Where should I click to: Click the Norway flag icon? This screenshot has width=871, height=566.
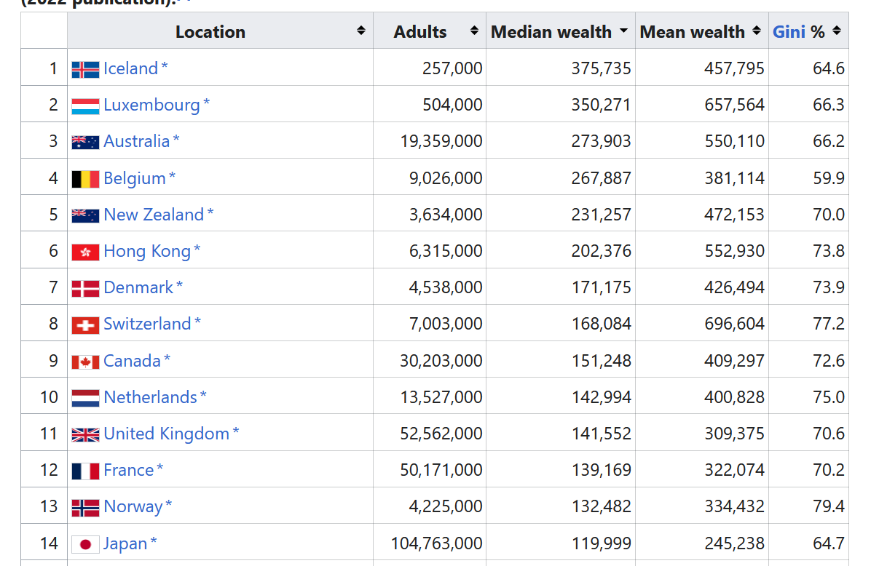point(85,508)
